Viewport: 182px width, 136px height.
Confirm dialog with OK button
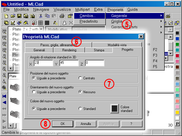(63, 124)
